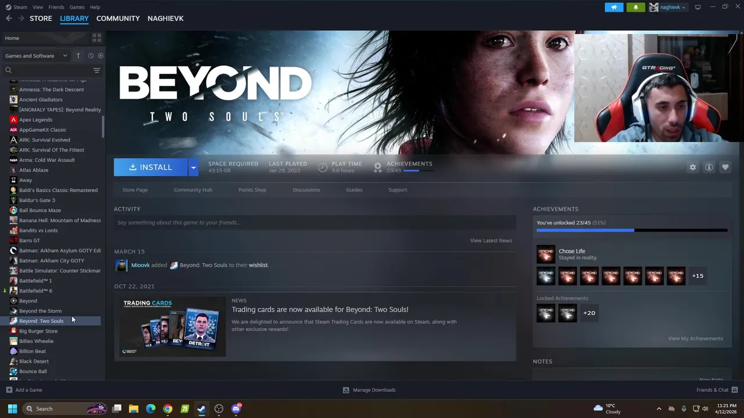Switch to collections grid view

tap(97, 38)
